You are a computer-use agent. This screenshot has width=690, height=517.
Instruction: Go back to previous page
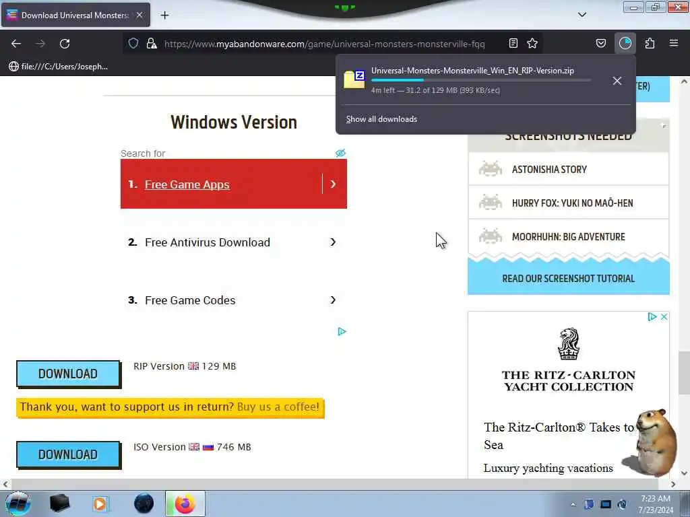16,44
